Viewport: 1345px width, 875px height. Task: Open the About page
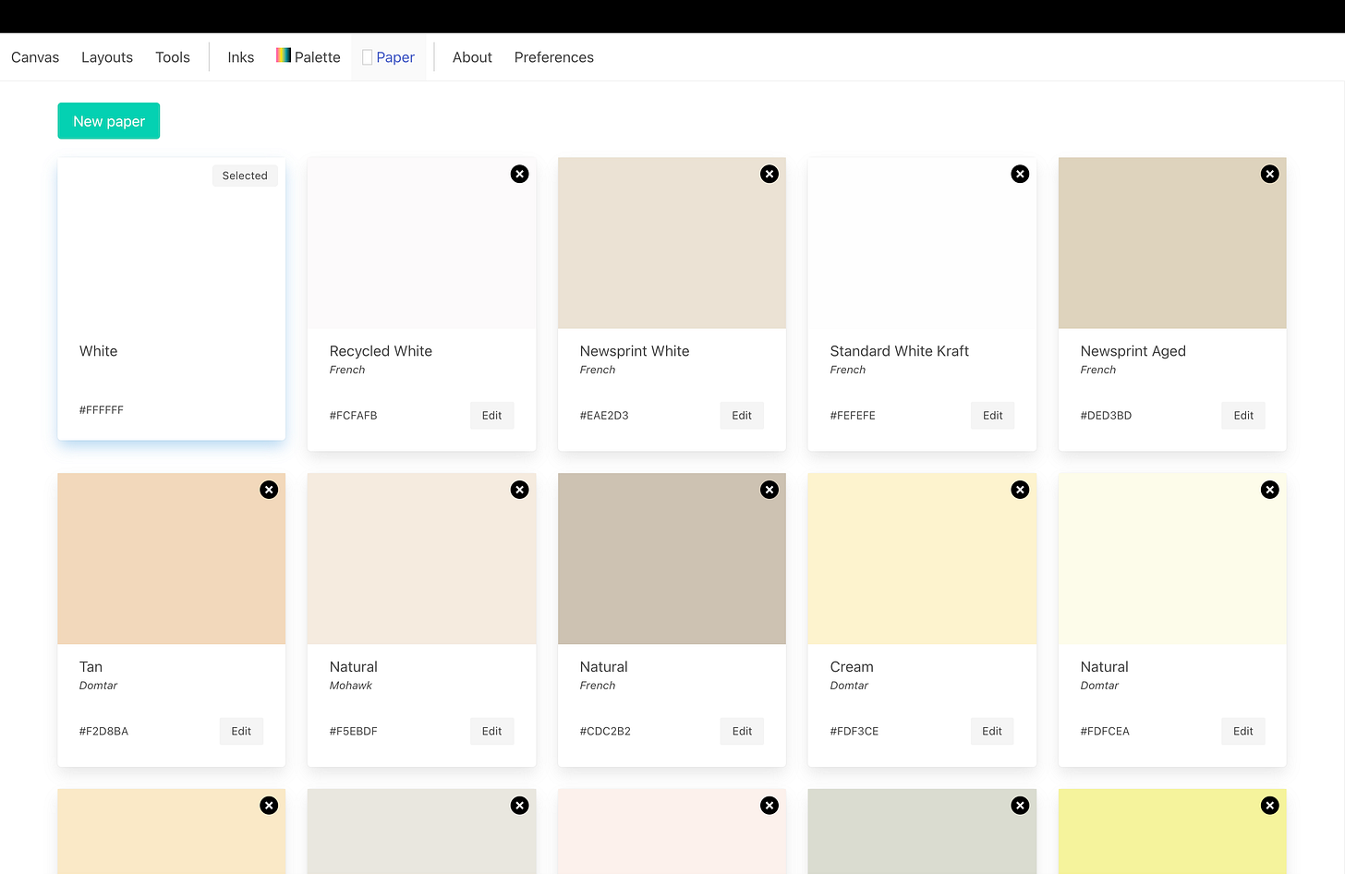pos(472,57)
